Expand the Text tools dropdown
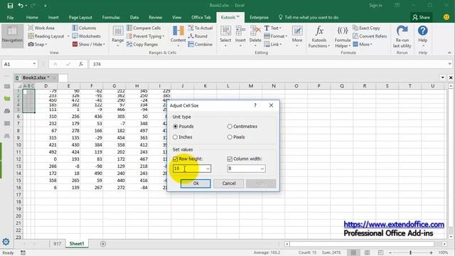Viewport: 455px width, 256px height. tap(273, 28)
